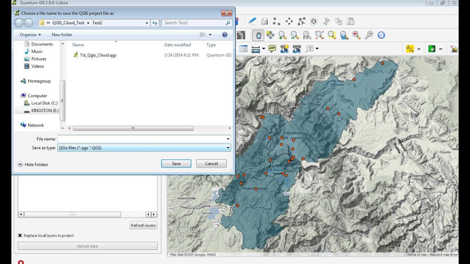This screenshot has height=264, width=470.
Task: Sort files by the Name column header
Action: point(78,45)
